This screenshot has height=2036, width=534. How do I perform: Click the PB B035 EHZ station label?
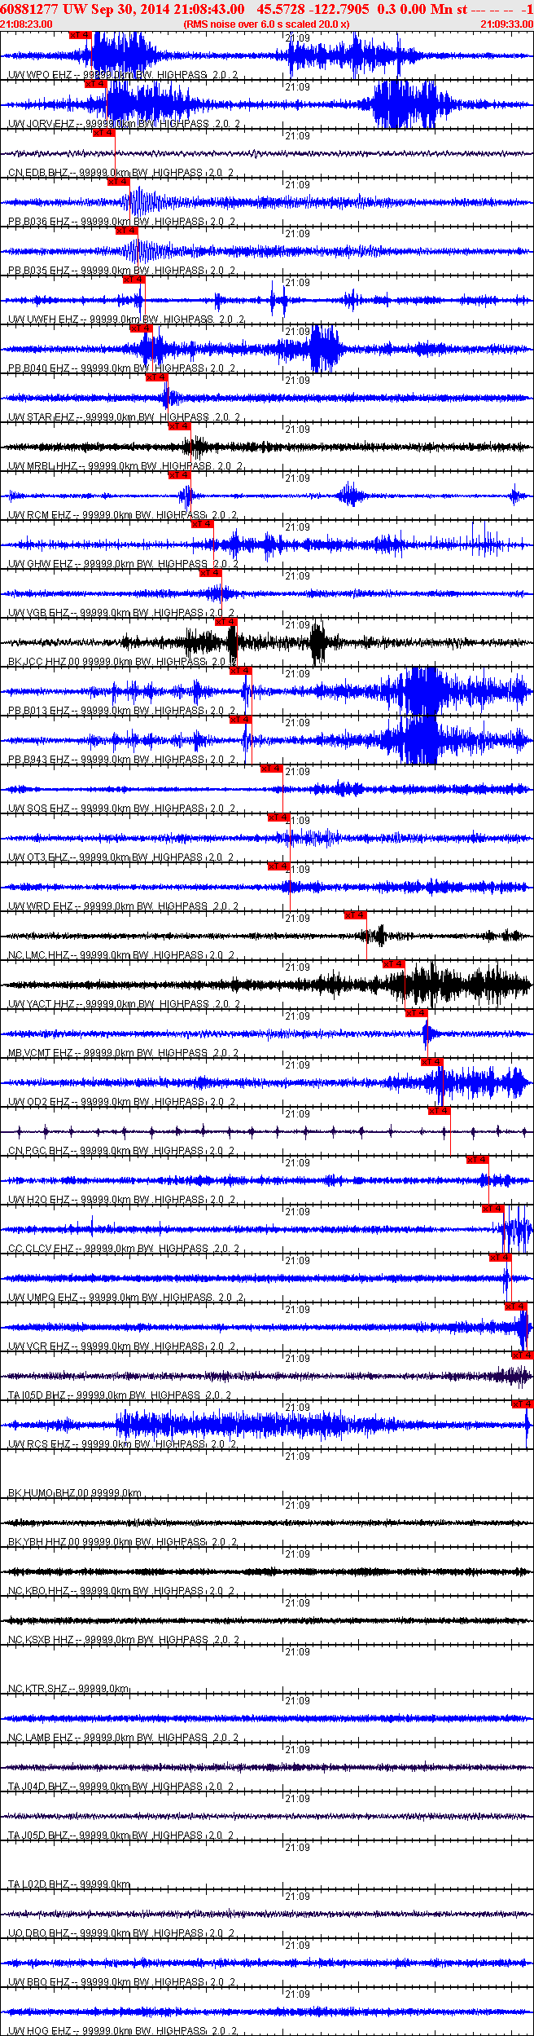pos(123,271)
